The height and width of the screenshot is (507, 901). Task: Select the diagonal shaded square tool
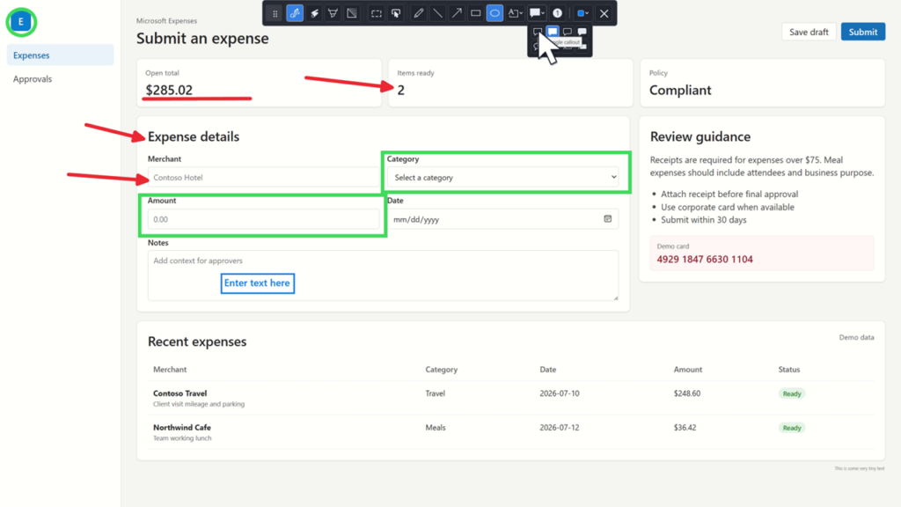pos(352,13)
